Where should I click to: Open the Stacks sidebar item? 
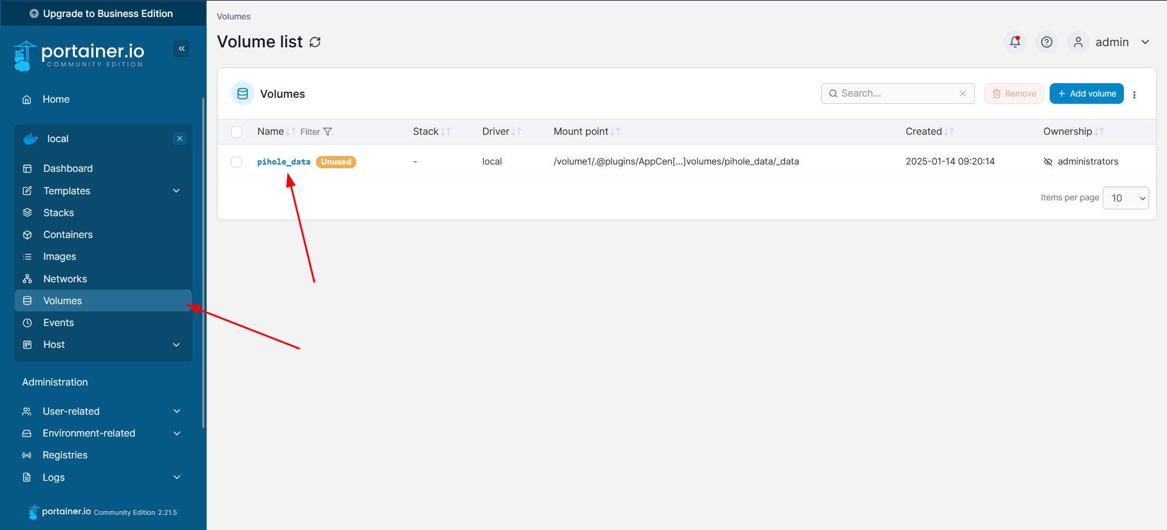[58, 212]
